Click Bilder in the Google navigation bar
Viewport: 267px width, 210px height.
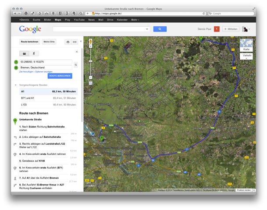(x=47, y=20)
